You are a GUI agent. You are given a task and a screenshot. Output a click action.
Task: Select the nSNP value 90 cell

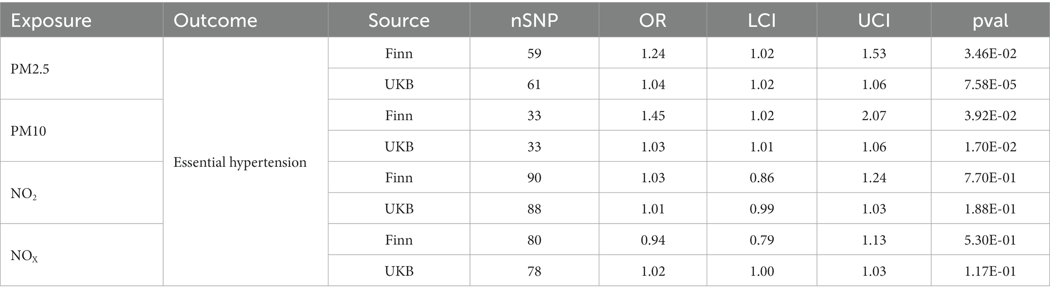tap(534, 178)
